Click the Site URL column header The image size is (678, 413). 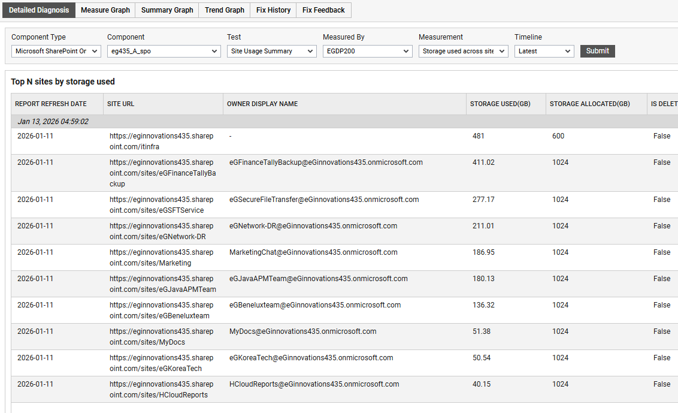pyautogui.click(x=121, y=104)
